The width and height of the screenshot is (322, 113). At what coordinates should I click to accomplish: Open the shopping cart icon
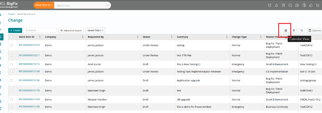[x=318, y=5]
